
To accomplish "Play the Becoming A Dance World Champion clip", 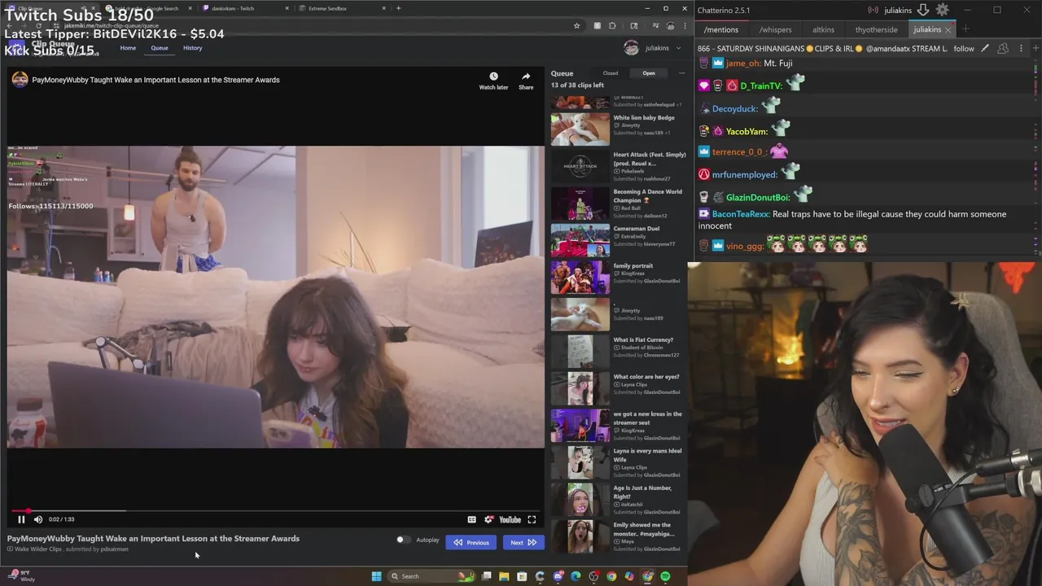I will pos(617,203).
